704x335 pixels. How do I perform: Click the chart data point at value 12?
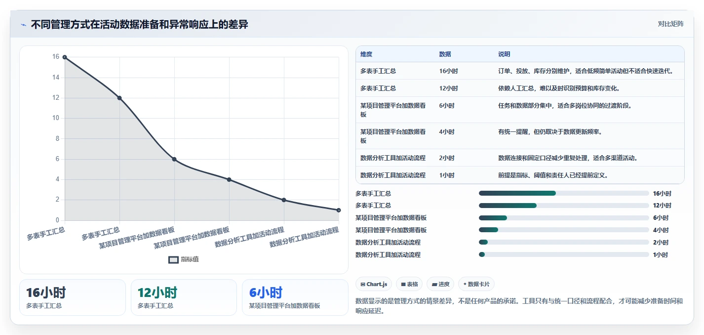119,98
